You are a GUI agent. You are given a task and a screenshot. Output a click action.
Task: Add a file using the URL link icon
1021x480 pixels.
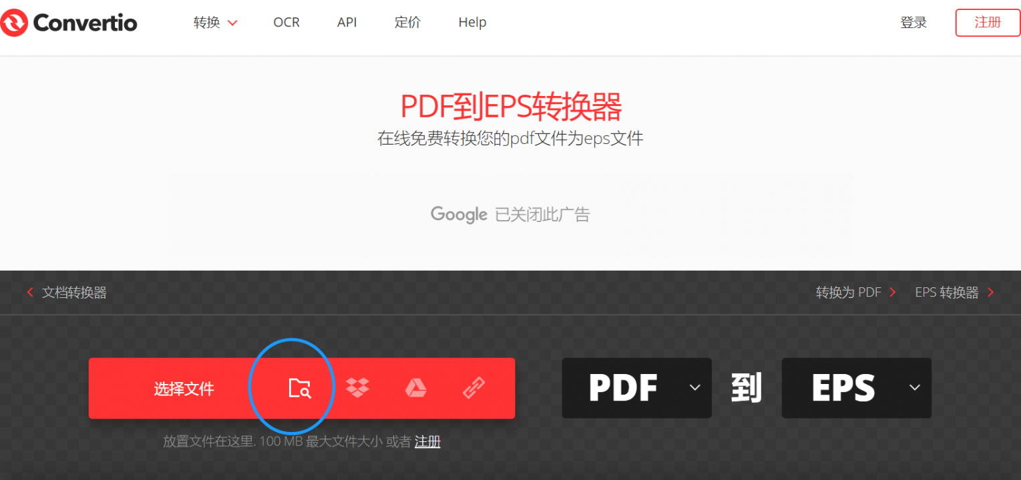pos(473,387)
